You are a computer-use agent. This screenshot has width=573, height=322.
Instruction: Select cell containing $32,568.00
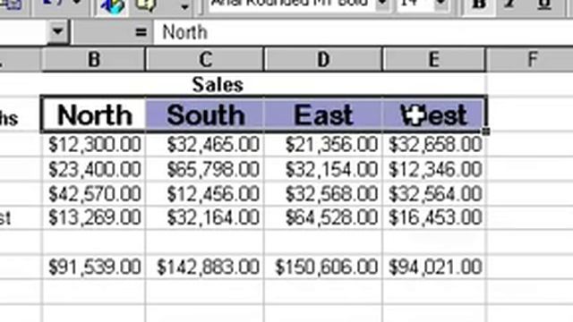(323, 194)
